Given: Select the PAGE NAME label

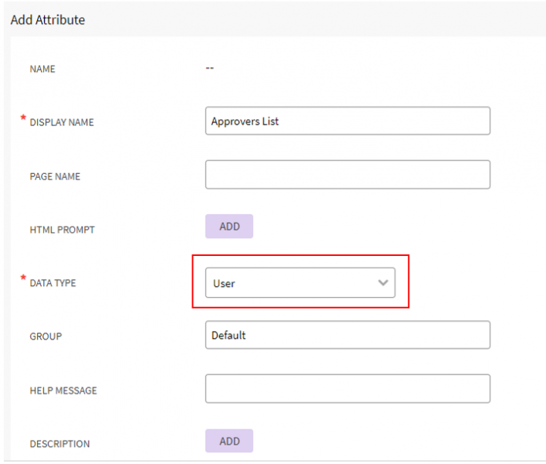Looking at the screenshot, I should point(55,176).
